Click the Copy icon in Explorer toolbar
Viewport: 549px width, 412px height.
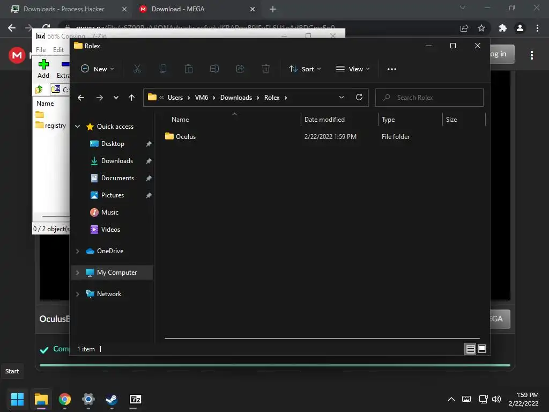(163, 69)
